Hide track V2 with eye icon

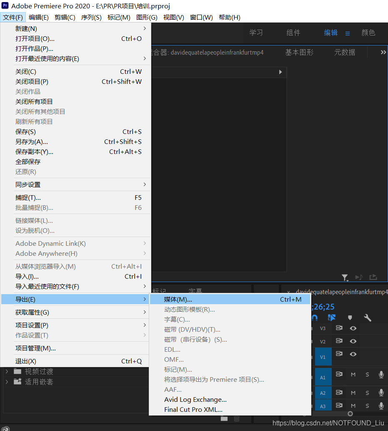point(353,341)
